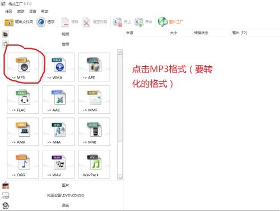Click the disc-drive icon beside DVD\CD\ISO
Viewport: 280px width, 211px height.
click(x=6, y=195)
